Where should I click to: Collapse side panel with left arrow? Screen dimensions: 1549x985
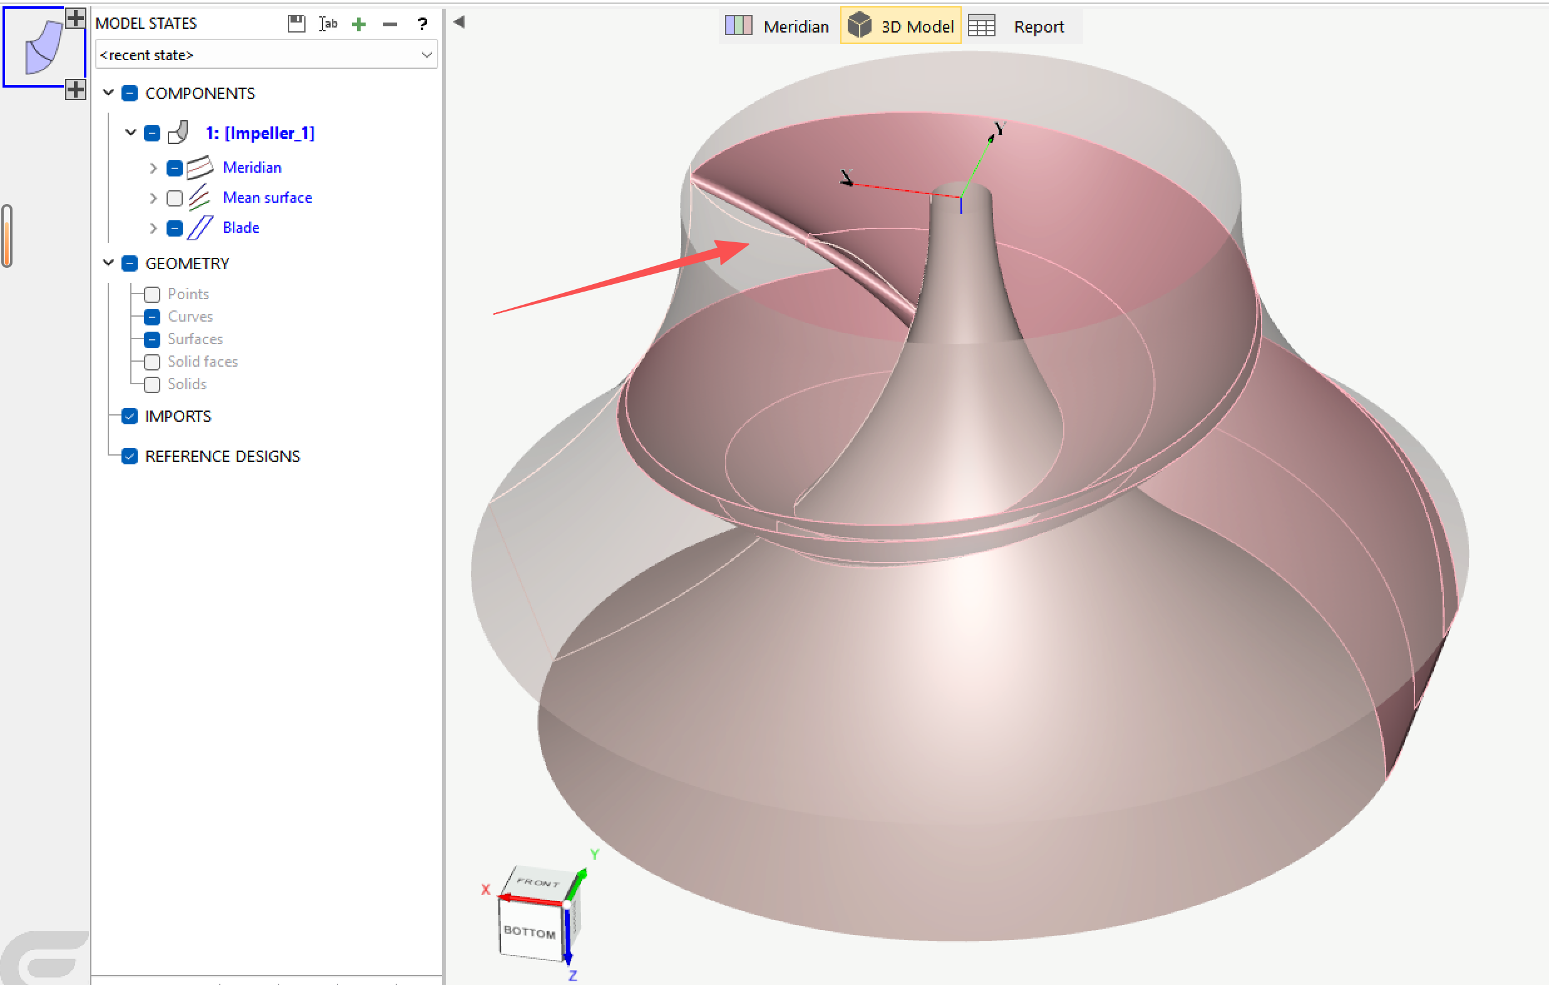(x=459, y=22)
